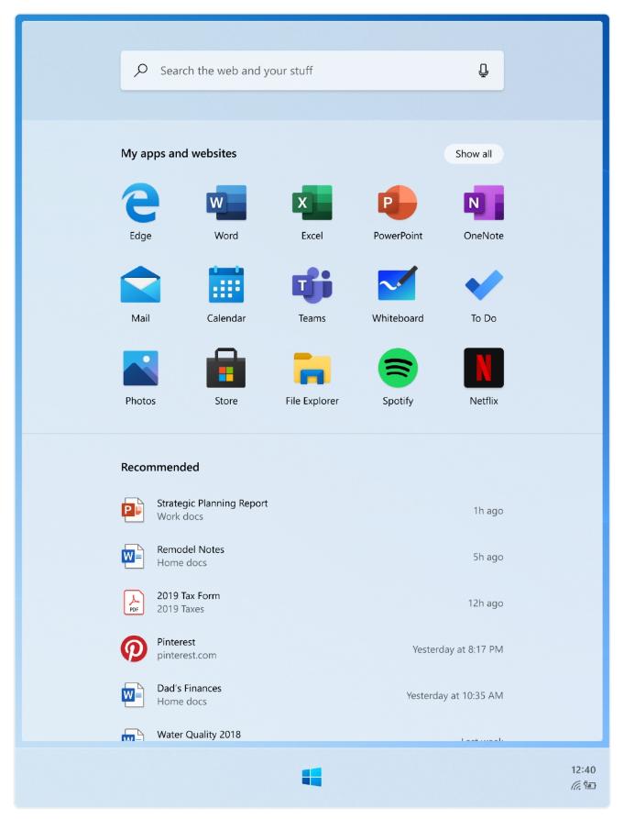The image size is (624, 819).
Task: Click the PDF icon for 2019 Tax Form
Action: tap(134, 603)
